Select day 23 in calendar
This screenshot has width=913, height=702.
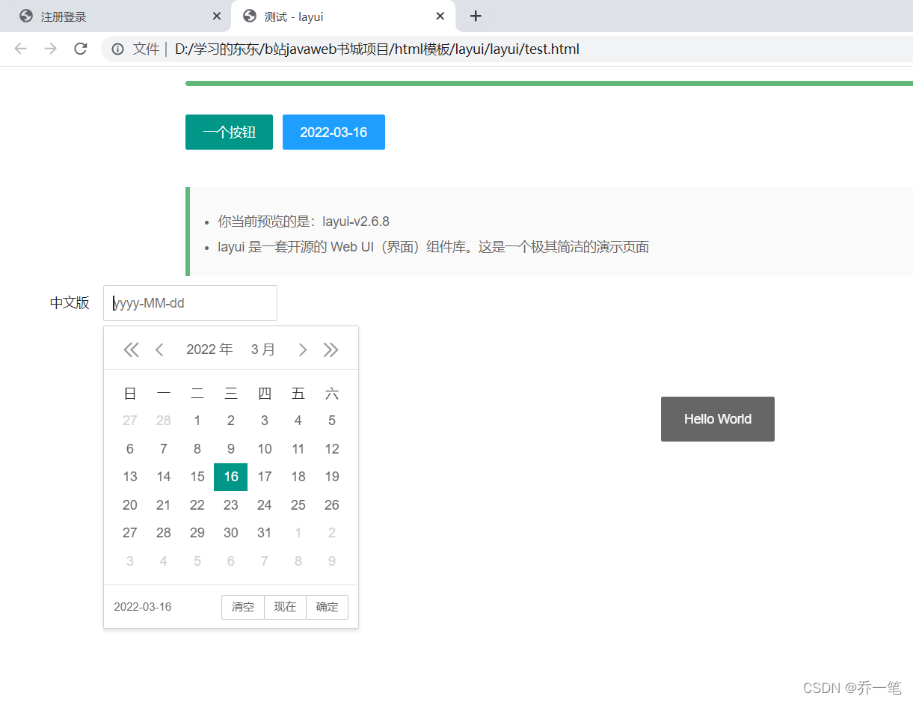[x=230, y=505]
